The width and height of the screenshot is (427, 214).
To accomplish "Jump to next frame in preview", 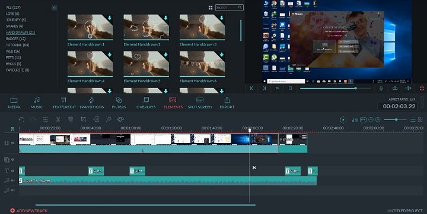I will pos(265,88).
